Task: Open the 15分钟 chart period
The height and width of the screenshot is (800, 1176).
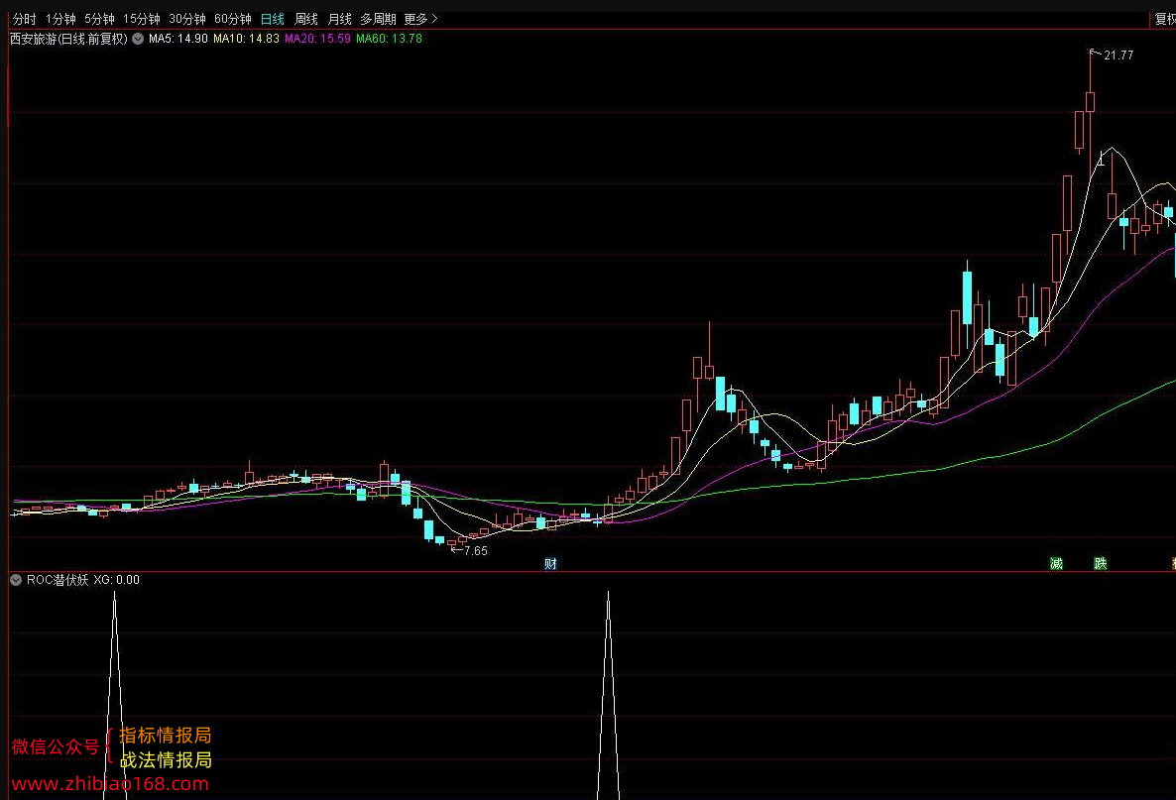Action: pyautogui.click(x=141, y=19)
